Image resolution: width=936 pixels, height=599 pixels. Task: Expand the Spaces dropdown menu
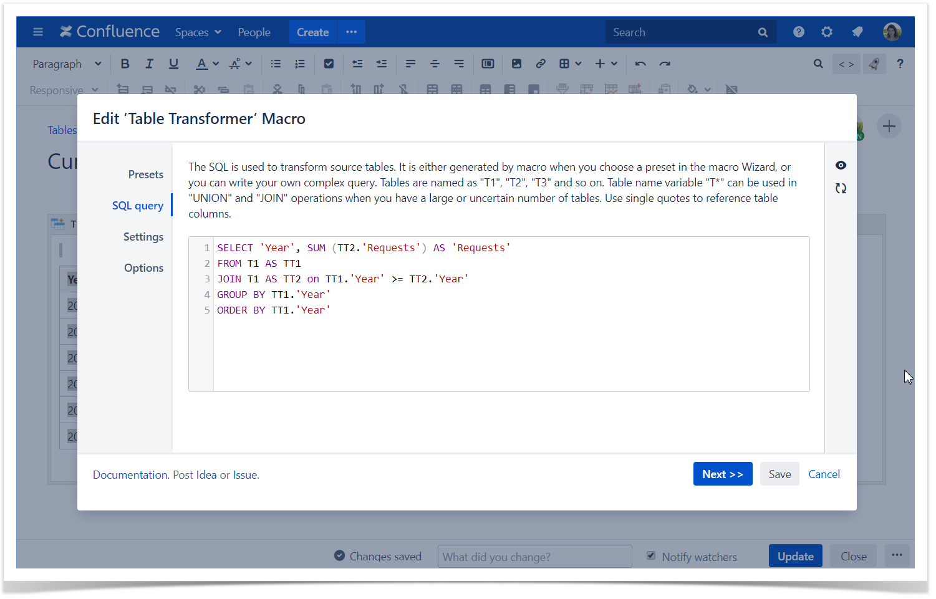pos(198,32)
